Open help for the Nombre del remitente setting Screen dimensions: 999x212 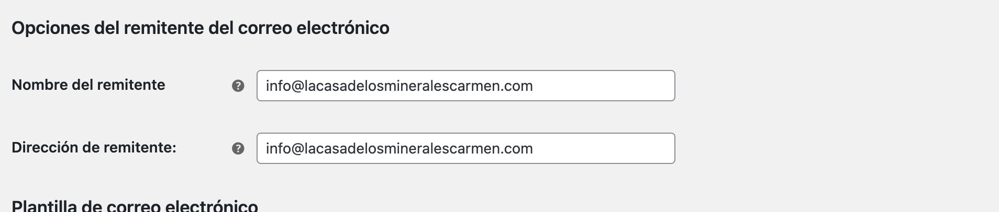(238, 86)
